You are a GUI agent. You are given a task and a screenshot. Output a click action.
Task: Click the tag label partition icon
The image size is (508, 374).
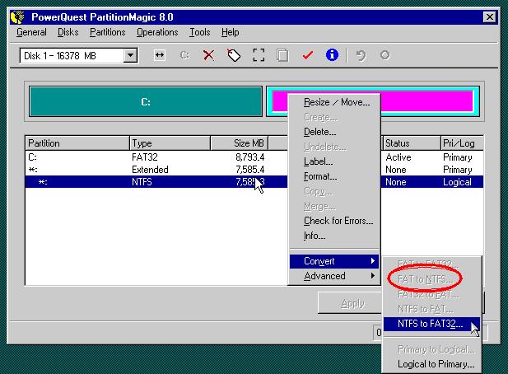(x=234, y=55)
